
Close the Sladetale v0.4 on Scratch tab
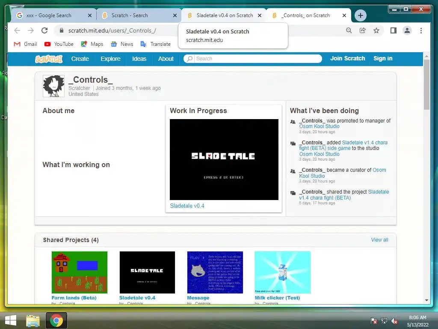coord(260,15)
